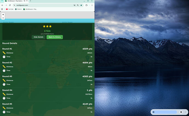This screenshot has width=189, height=116.
Task: Click the Round #4 label
Action: pyautogui.click(x=7, y=90)
